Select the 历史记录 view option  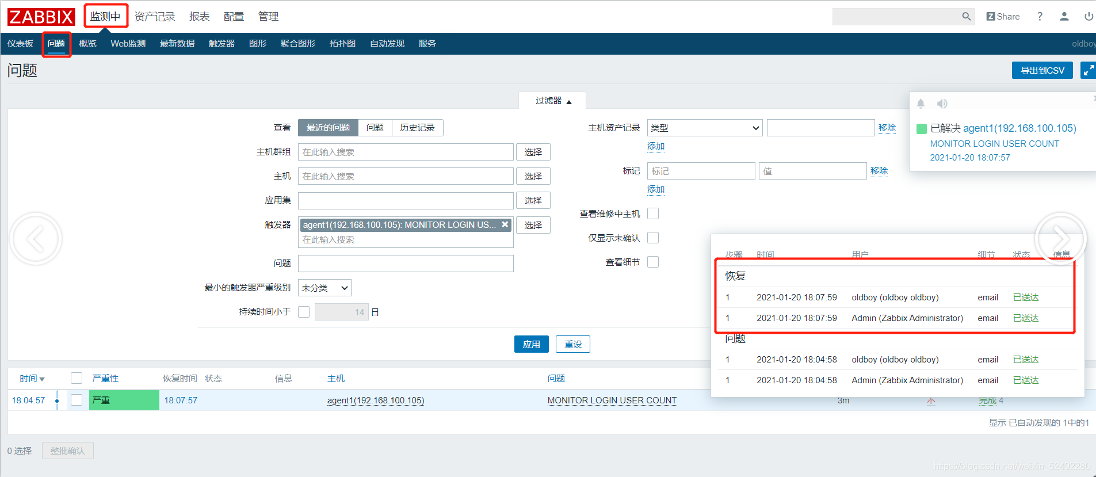click(418, 128)
